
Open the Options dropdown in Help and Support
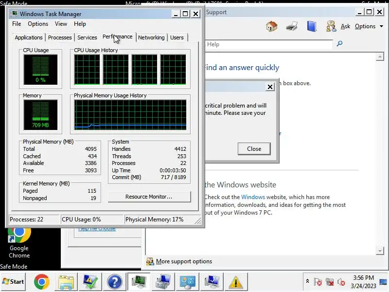[x=369, y=26]
